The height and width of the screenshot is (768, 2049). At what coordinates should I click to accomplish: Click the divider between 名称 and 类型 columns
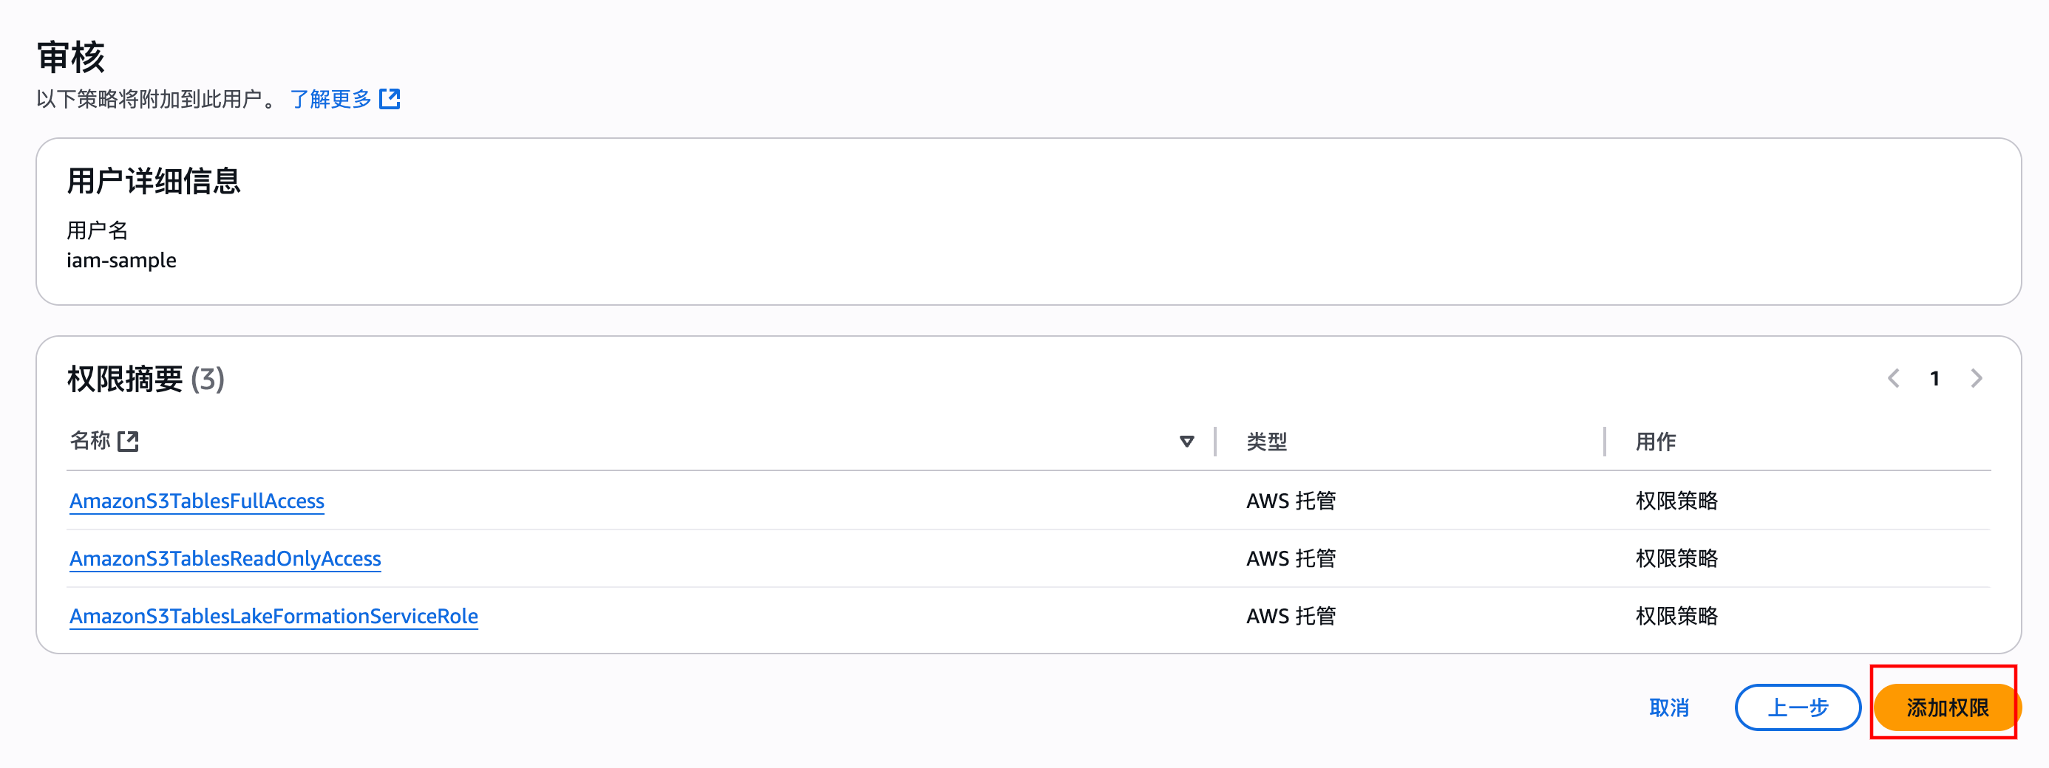[1215, 442]
